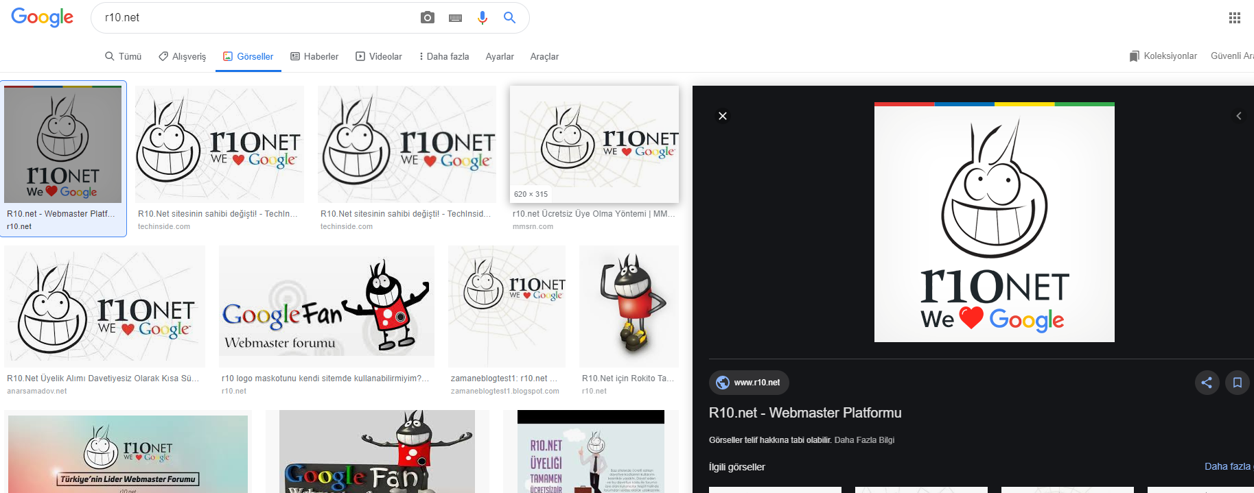Close the image preview panel
This screenshot has height=493, width=1254.
tap(723, 116)
